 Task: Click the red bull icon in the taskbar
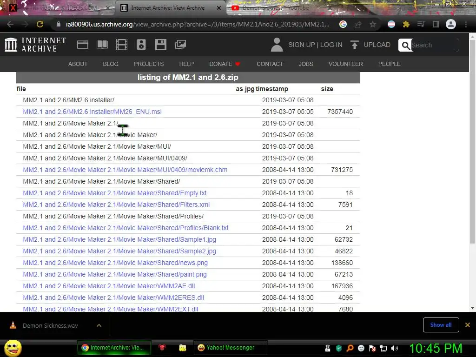(x=162, y=348)
